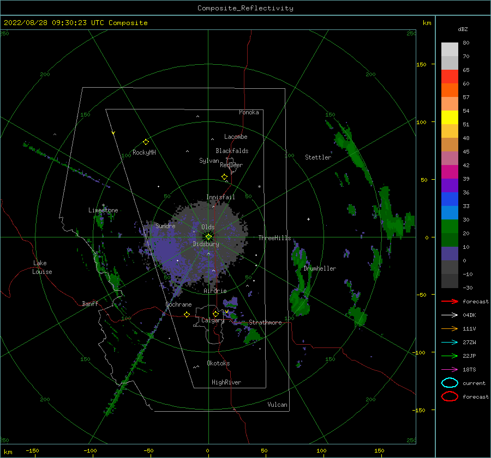Select the blue 33-36 dBZ swatch

point(450,199)
